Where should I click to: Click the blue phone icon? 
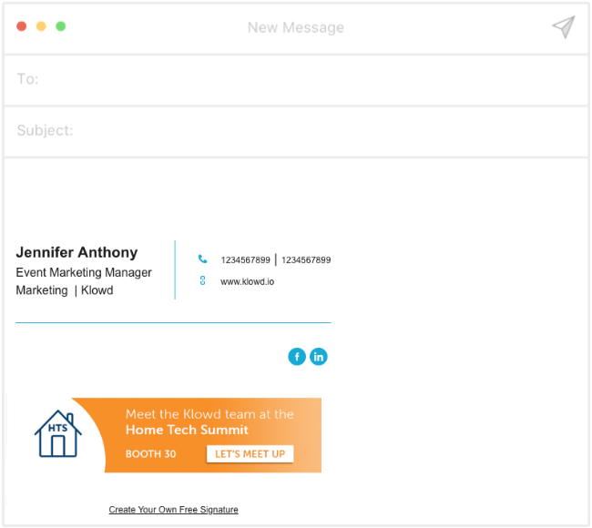tap(203, 259)
